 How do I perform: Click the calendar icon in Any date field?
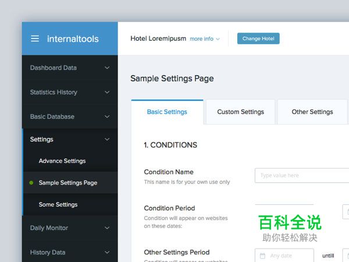[262, 256]
